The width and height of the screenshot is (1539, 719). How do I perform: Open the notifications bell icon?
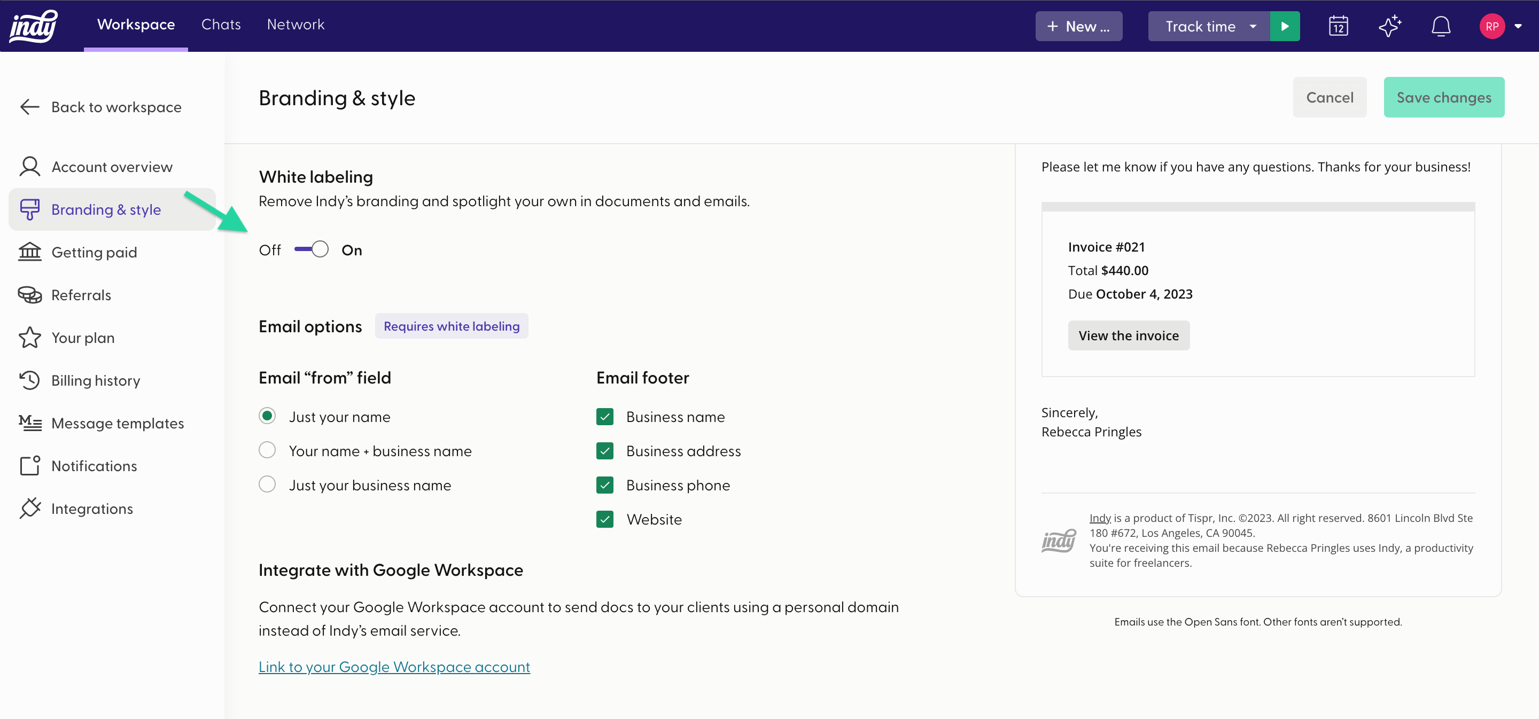[x=1441, y=26]
